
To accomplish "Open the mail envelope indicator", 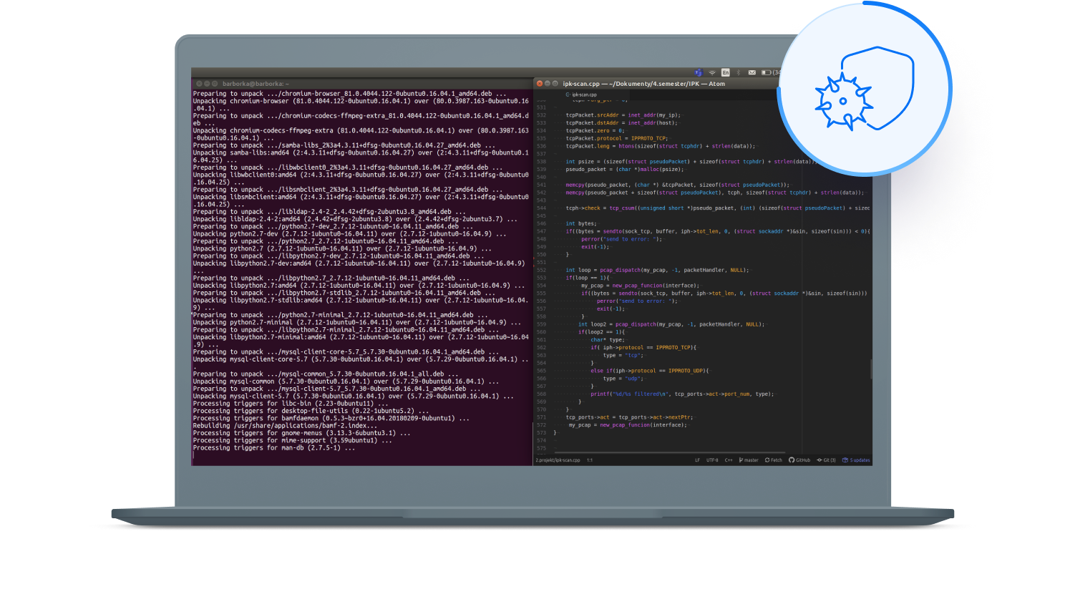I will coord(752,72).
